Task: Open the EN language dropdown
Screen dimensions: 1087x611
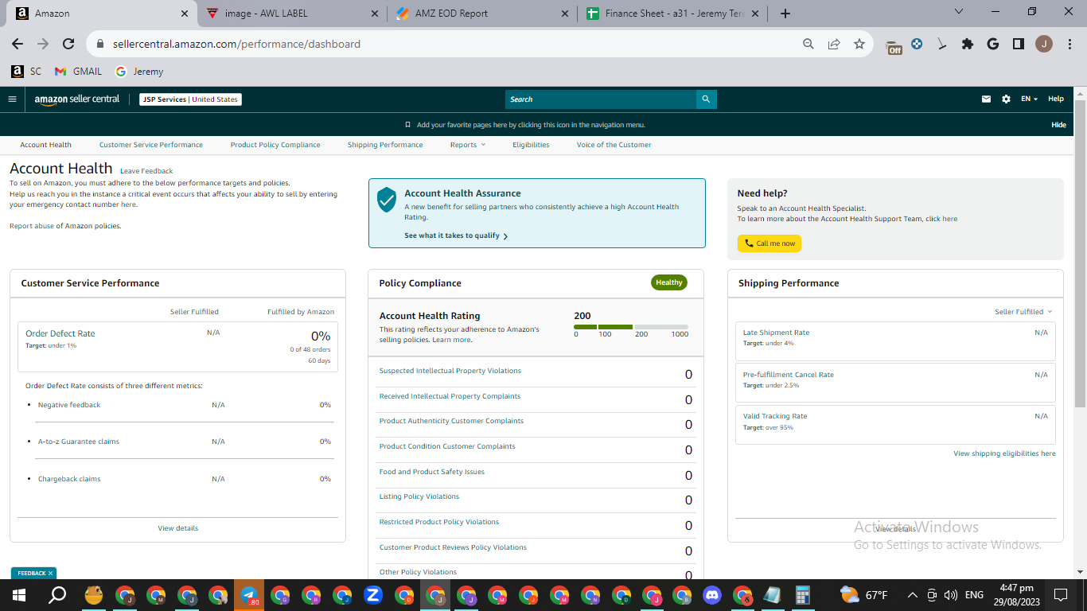Action: coord(1030,99)
